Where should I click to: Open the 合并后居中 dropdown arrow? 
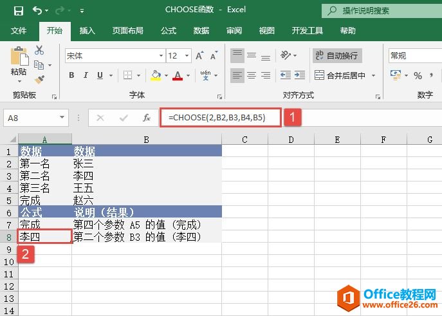click(x=374, y=75)
